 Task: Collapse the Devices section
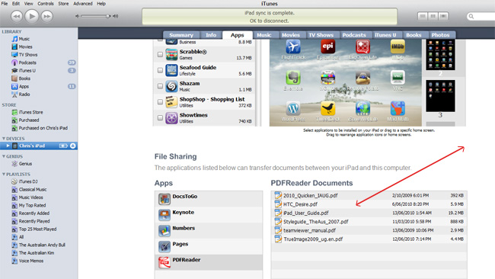coord(4,139)
